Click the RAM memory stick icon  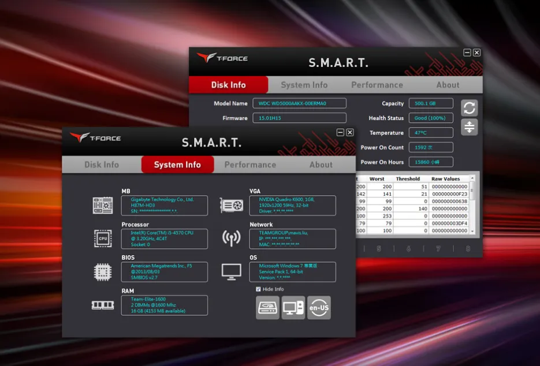[103, 305]
